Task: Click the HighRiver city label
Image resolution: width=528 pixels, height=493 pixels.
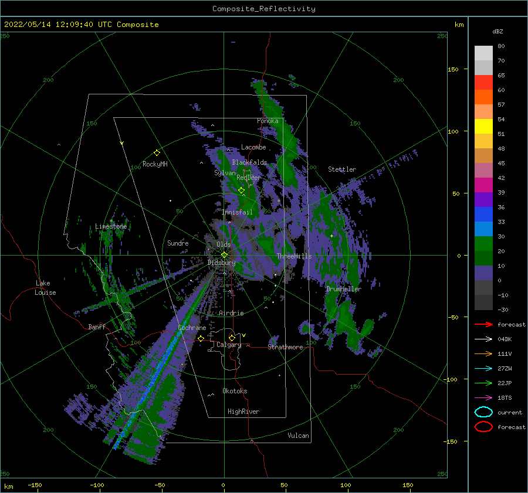Action: pos(243,412)
